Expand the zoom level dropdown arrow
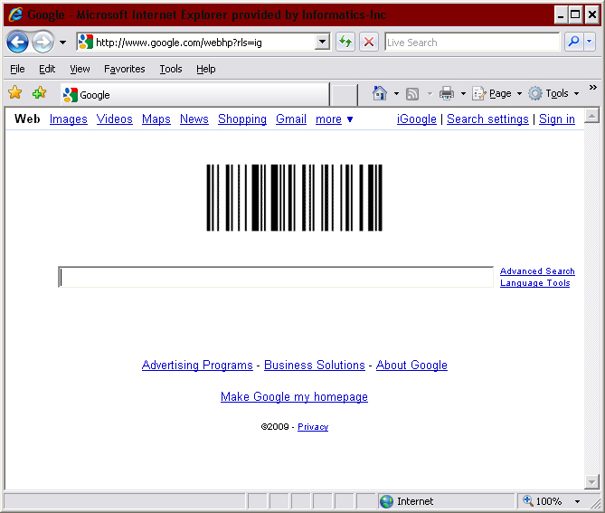Image resolution: width=605 pixels, height=513 pixels. (577, 502)
